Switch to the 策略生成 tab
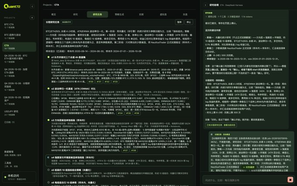 click(x=119, y=14)
